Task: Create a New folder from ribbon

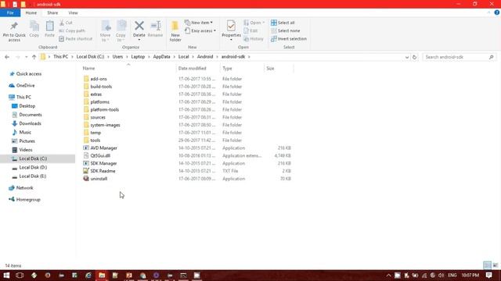Action: [x=175, y=31]
